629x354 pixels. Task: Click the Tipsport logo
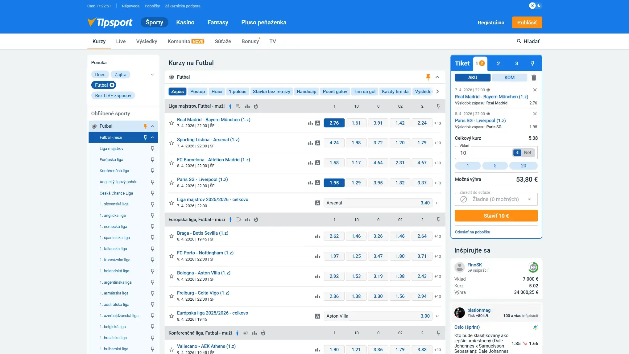(x=110, y=22)
